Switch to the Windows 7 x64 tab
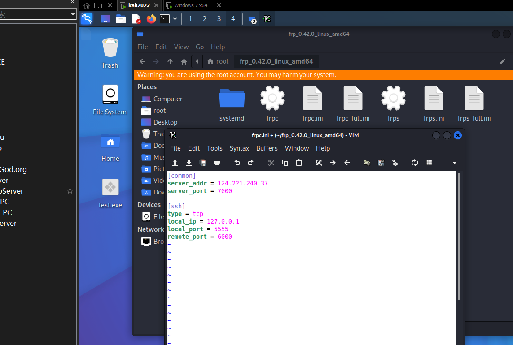The image size is (513, 345). tap(194, 5)
